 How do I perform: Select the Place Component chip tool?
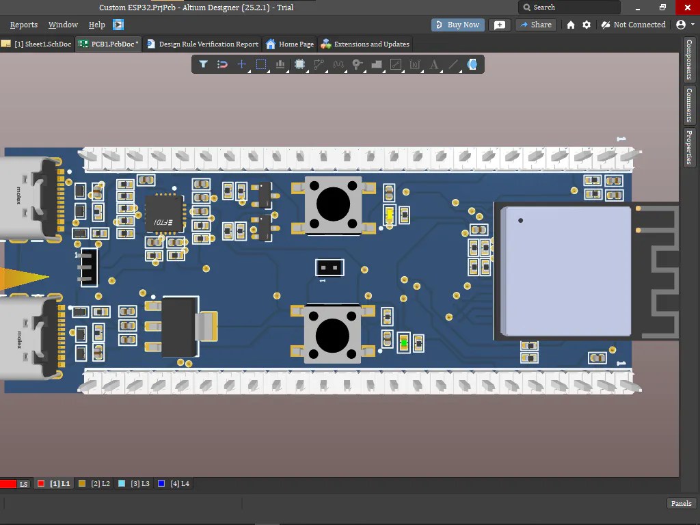(x=300, y=64)
